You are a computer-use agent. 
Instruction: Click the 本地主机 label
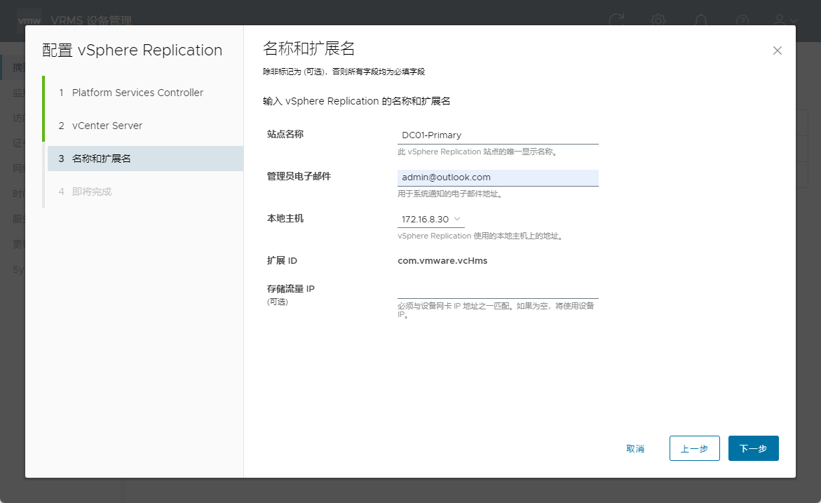coord(285,218)
